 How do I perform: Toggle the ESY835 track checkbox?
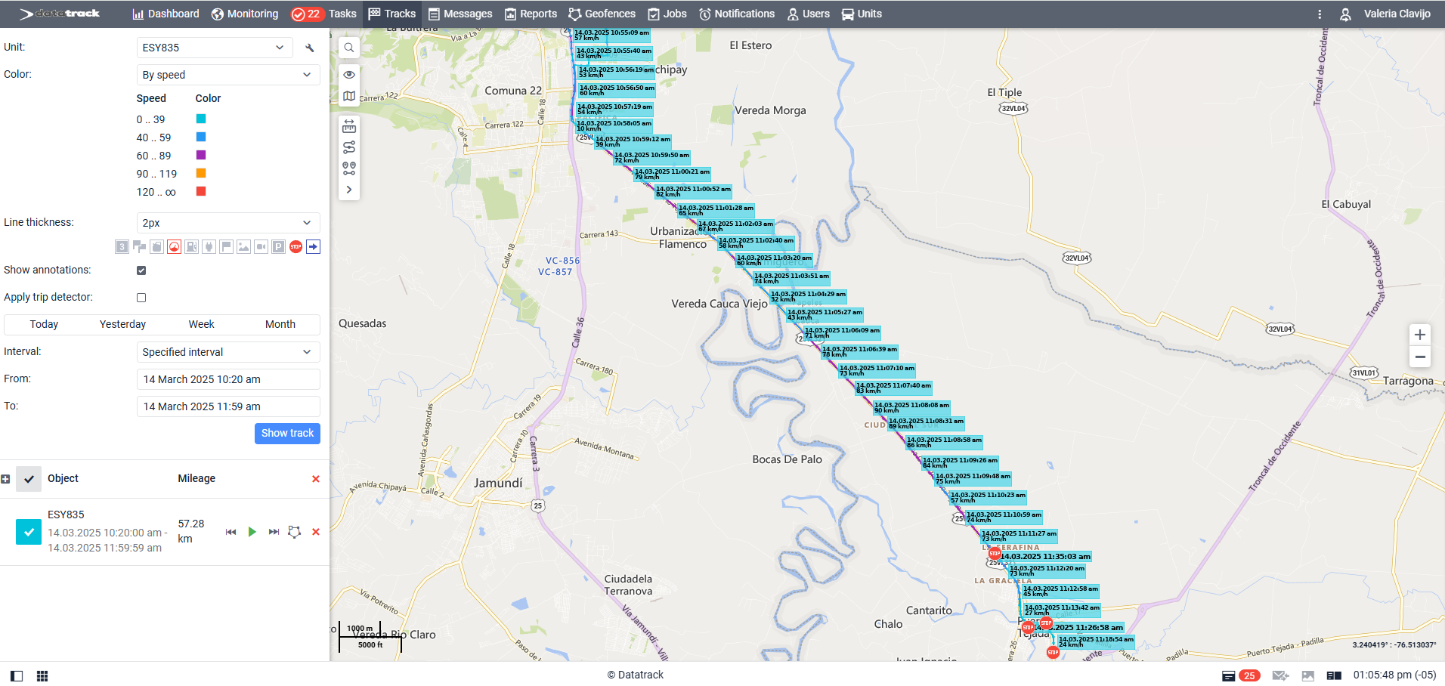pos(29,532)
